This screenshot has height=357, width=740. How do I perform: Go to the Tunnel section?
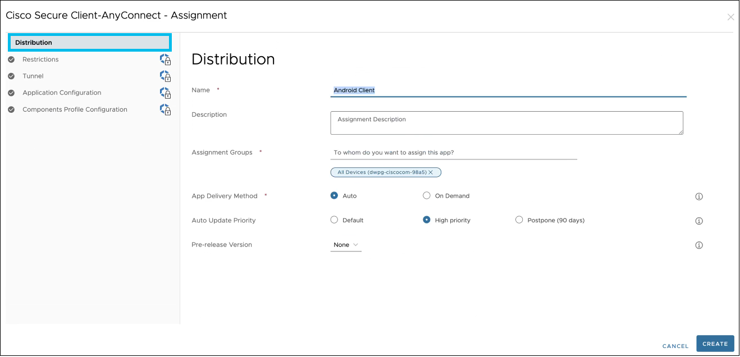tap(33, 76)
